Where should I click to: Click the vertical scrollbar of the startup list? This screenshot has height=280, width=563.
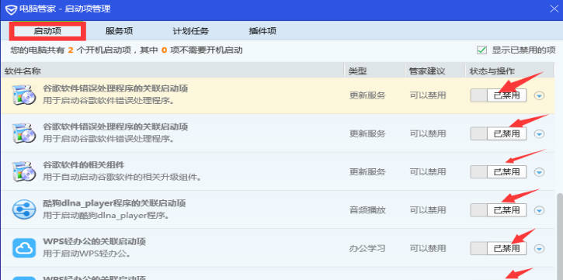(x=559, y=237)
